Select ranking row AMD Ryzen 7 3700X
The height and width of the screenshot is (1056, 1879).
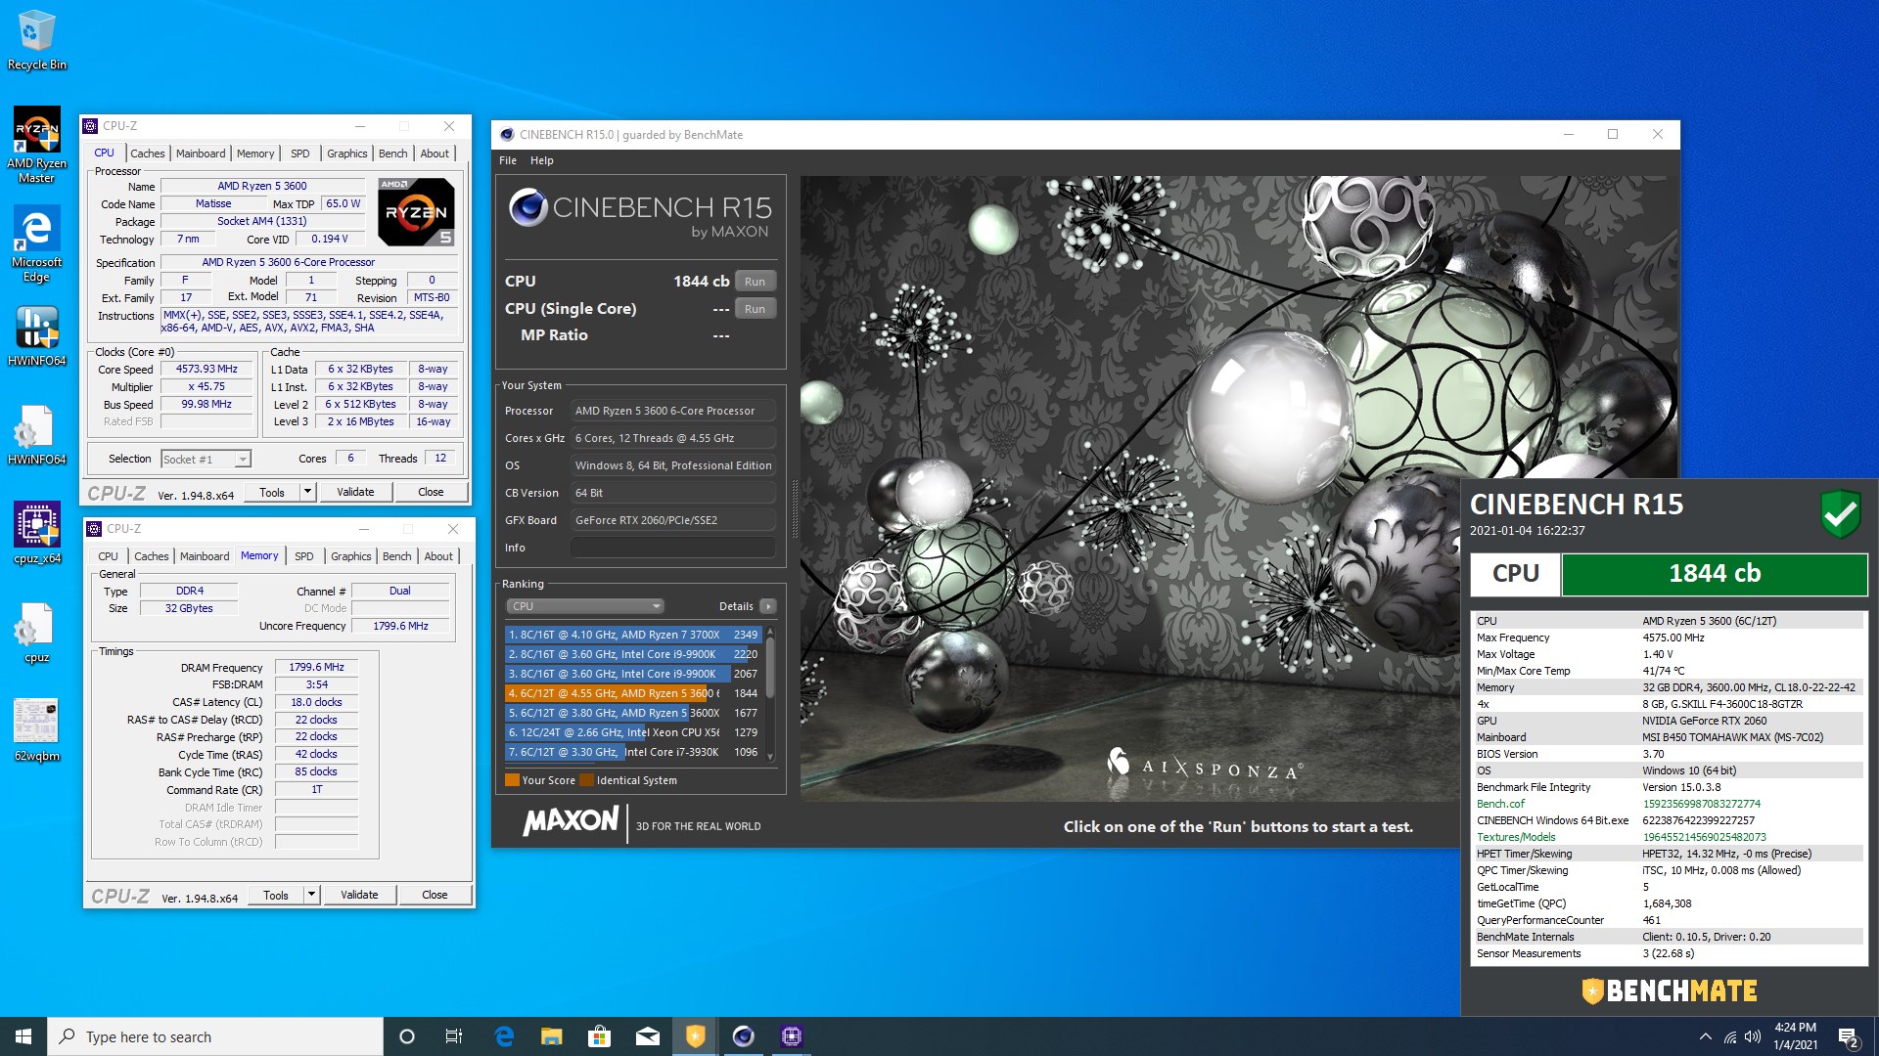coord(633,635)
